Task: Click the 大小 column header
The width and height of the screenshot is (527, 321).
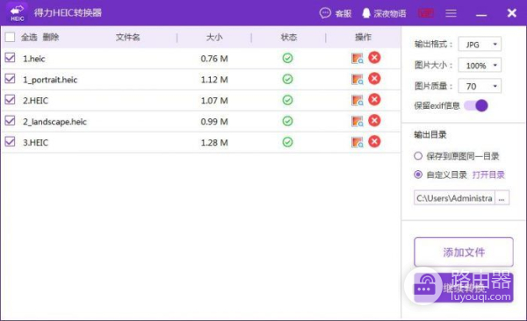Action: pyautogui.click(x=214, y=37)
